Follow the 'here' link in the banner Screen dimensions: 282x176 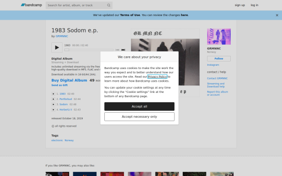coord(184,15)
